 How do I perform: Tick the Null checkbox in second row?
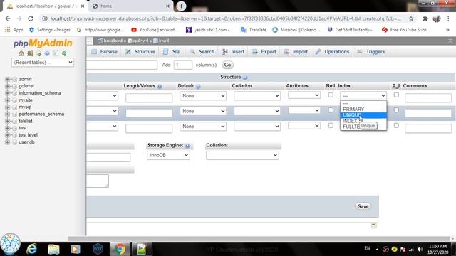331,110
